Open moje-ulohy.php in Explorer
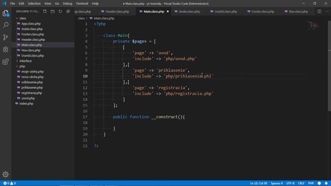The height and width of the screenshot is (186, 331). (32, 72)
